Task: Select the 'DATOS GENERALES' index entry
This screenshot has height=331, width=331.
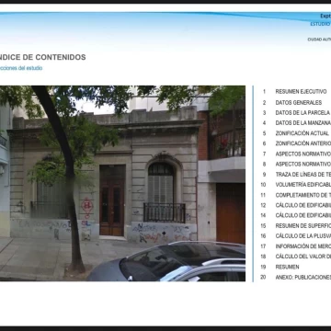Action: pyautogui.click(x=299, y=102)
